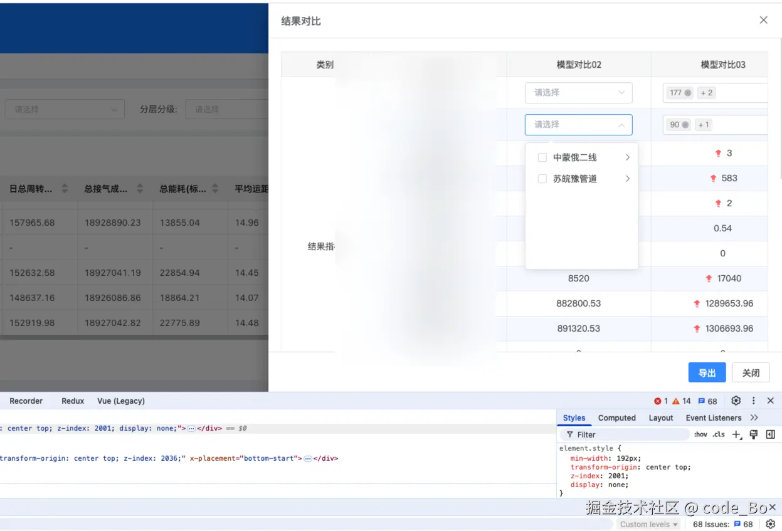This screenshot has height=531, width=782.
Task: Open the 请选择 dropdown in background page
Action: (65, 109)
